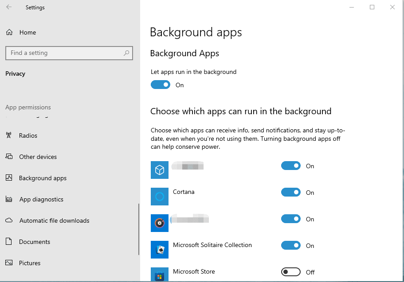This screenshot has width=404, height=282.
Task: Click the search magnifier icon
Action: [x=126, y=53]
